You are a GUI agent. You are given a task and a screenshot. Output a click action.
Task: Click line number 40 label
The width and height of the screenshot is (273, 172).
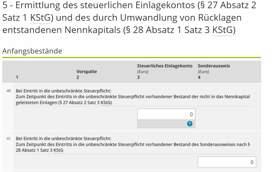point(9,91)
